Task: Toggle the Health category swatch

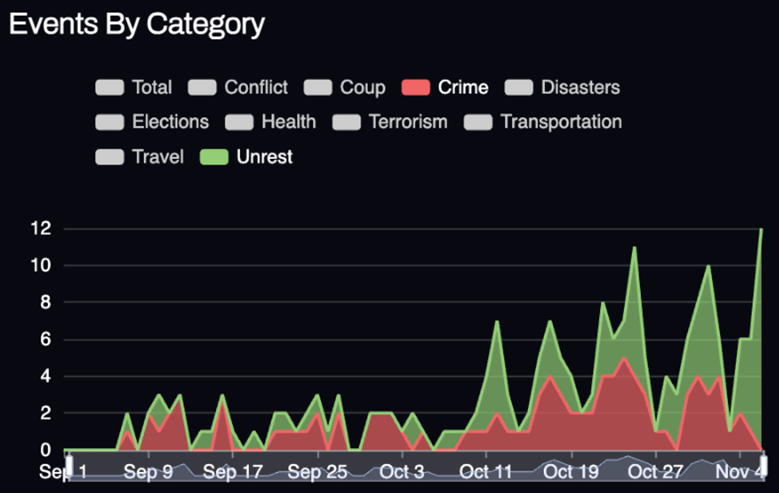Action: pyautogui.click(x=239, y=122)
